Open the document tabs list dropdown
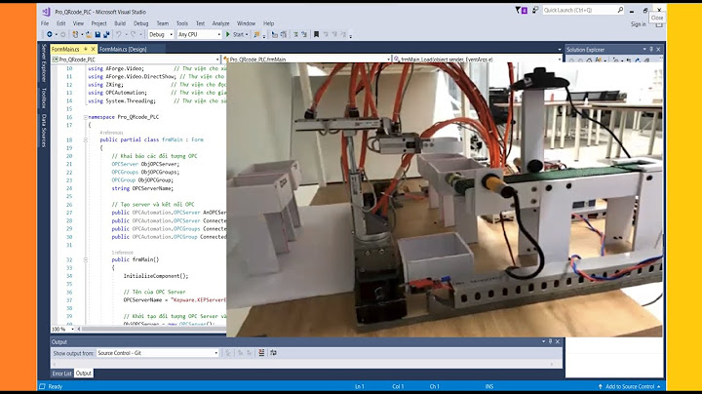This screenshot has width=702, height=394. tap(560, 49)
